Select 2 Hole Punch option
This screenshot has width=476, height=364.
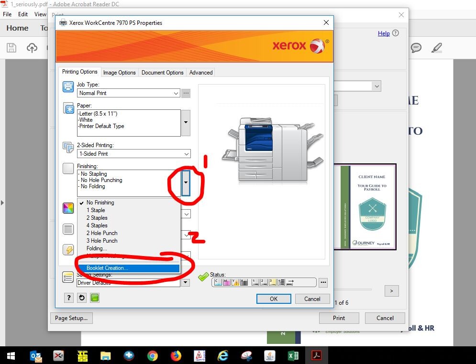click(x=129, y=233)
